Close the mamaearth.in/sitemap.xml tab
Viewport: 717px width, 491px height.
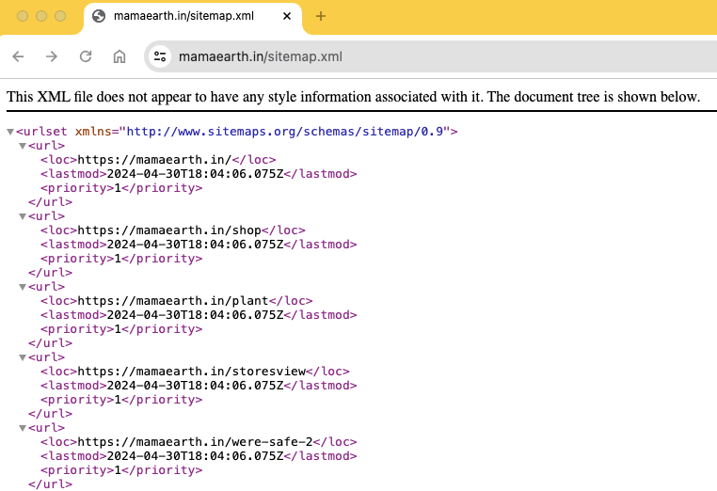coord(287,16)
